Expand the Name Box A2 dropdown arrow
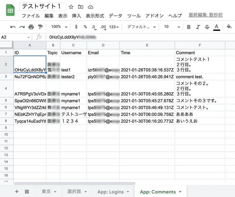The height and width of the screenshot is (197, 235). tap(28, 37)
